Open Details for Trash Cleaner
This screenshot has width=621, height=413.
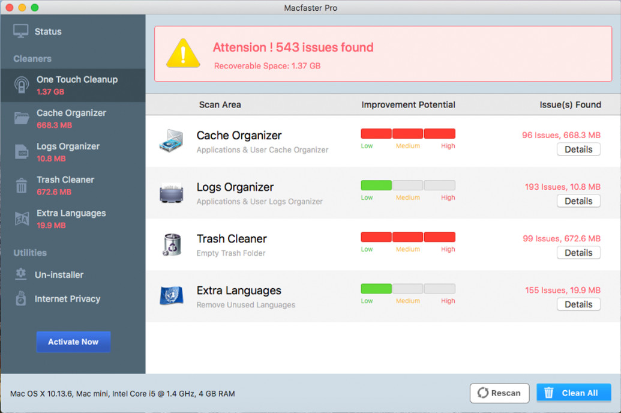578,253
